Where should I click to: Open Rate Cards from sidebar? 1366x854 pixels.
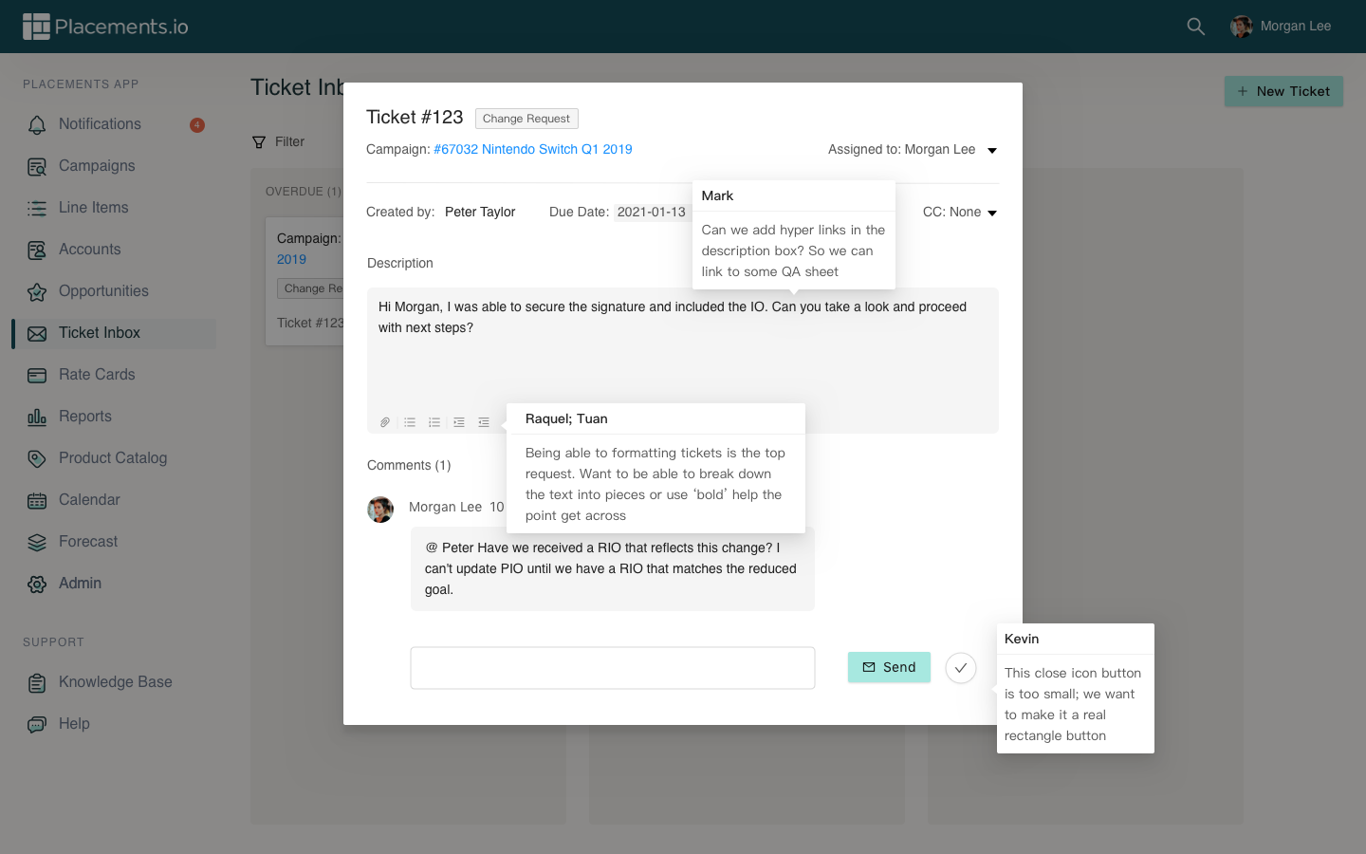tap(97, 375)
